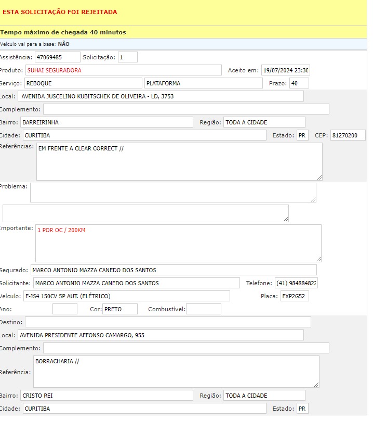The image size is (373, 432).
Task: Focus the Aceito em date field
Action: [x=285, y=70]
